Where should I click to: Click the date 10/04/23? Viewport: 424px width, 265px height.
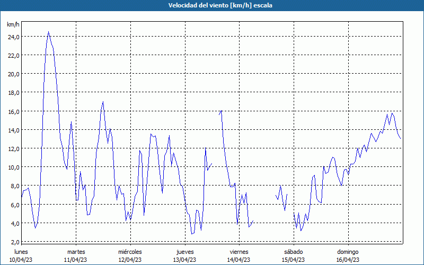click(21, 260)
